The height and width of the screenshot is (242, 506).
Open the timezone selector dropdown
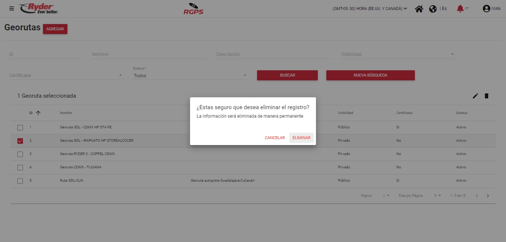[x=370, y=9]
